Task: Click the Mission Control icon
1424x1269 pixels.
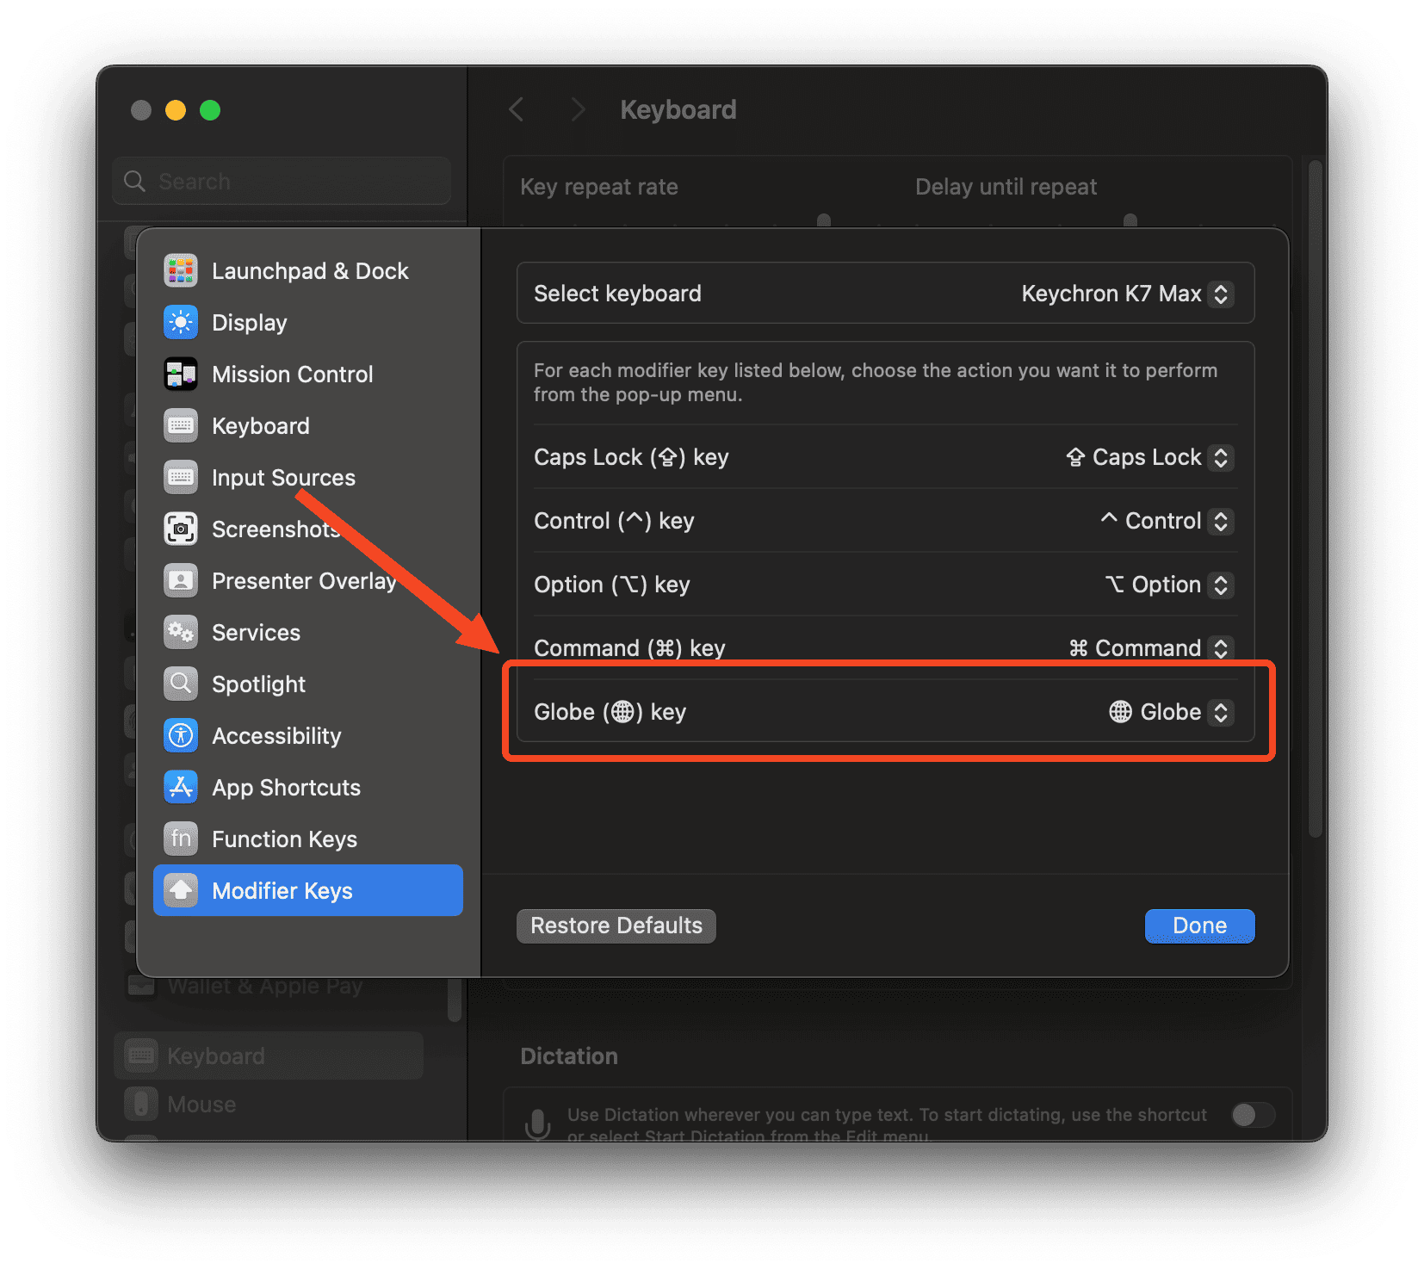Action: tap(181, 374)
